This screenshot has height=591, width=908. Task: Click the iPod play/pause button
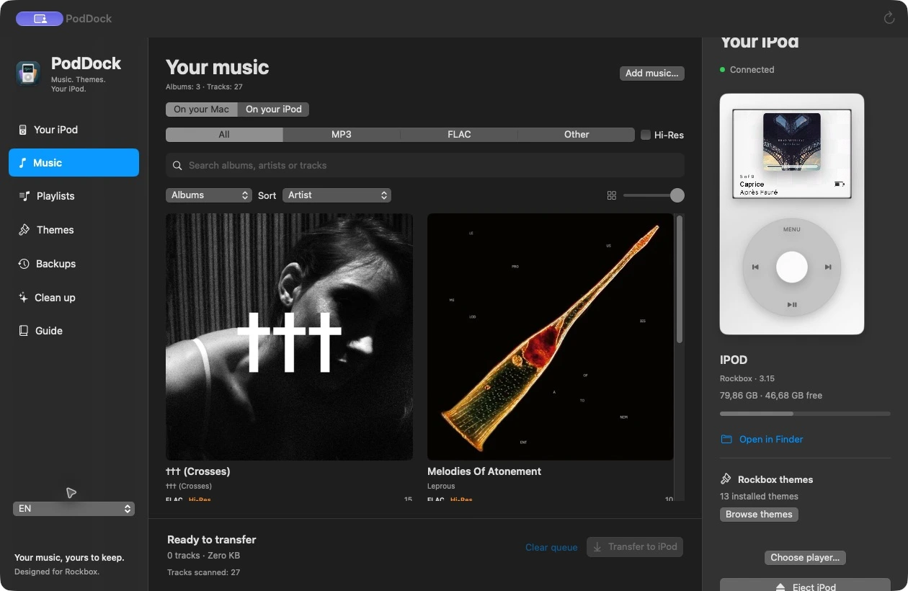[792, 305]
